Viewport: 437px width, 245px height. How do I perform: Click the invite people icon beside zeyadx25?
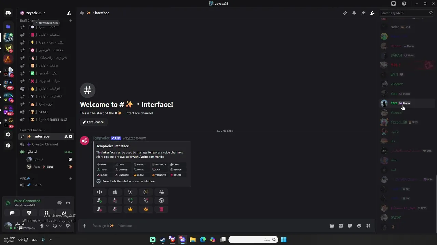click(69, 13)
